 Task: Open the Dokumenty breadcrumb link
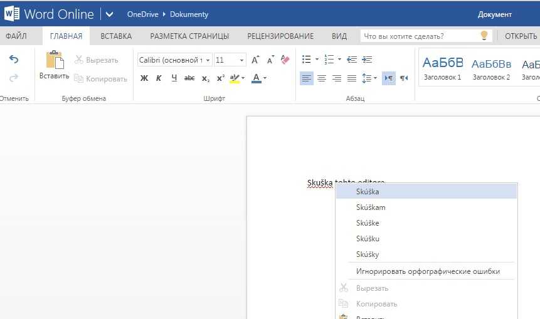point(189,14)
